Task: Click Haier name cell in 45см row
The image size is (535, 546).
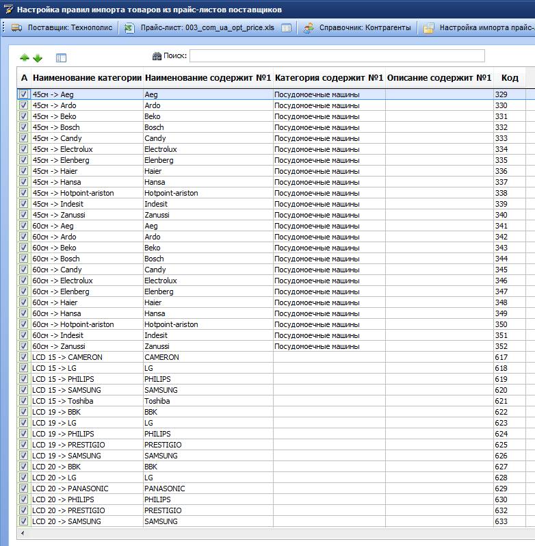Action: click(208, 171)
